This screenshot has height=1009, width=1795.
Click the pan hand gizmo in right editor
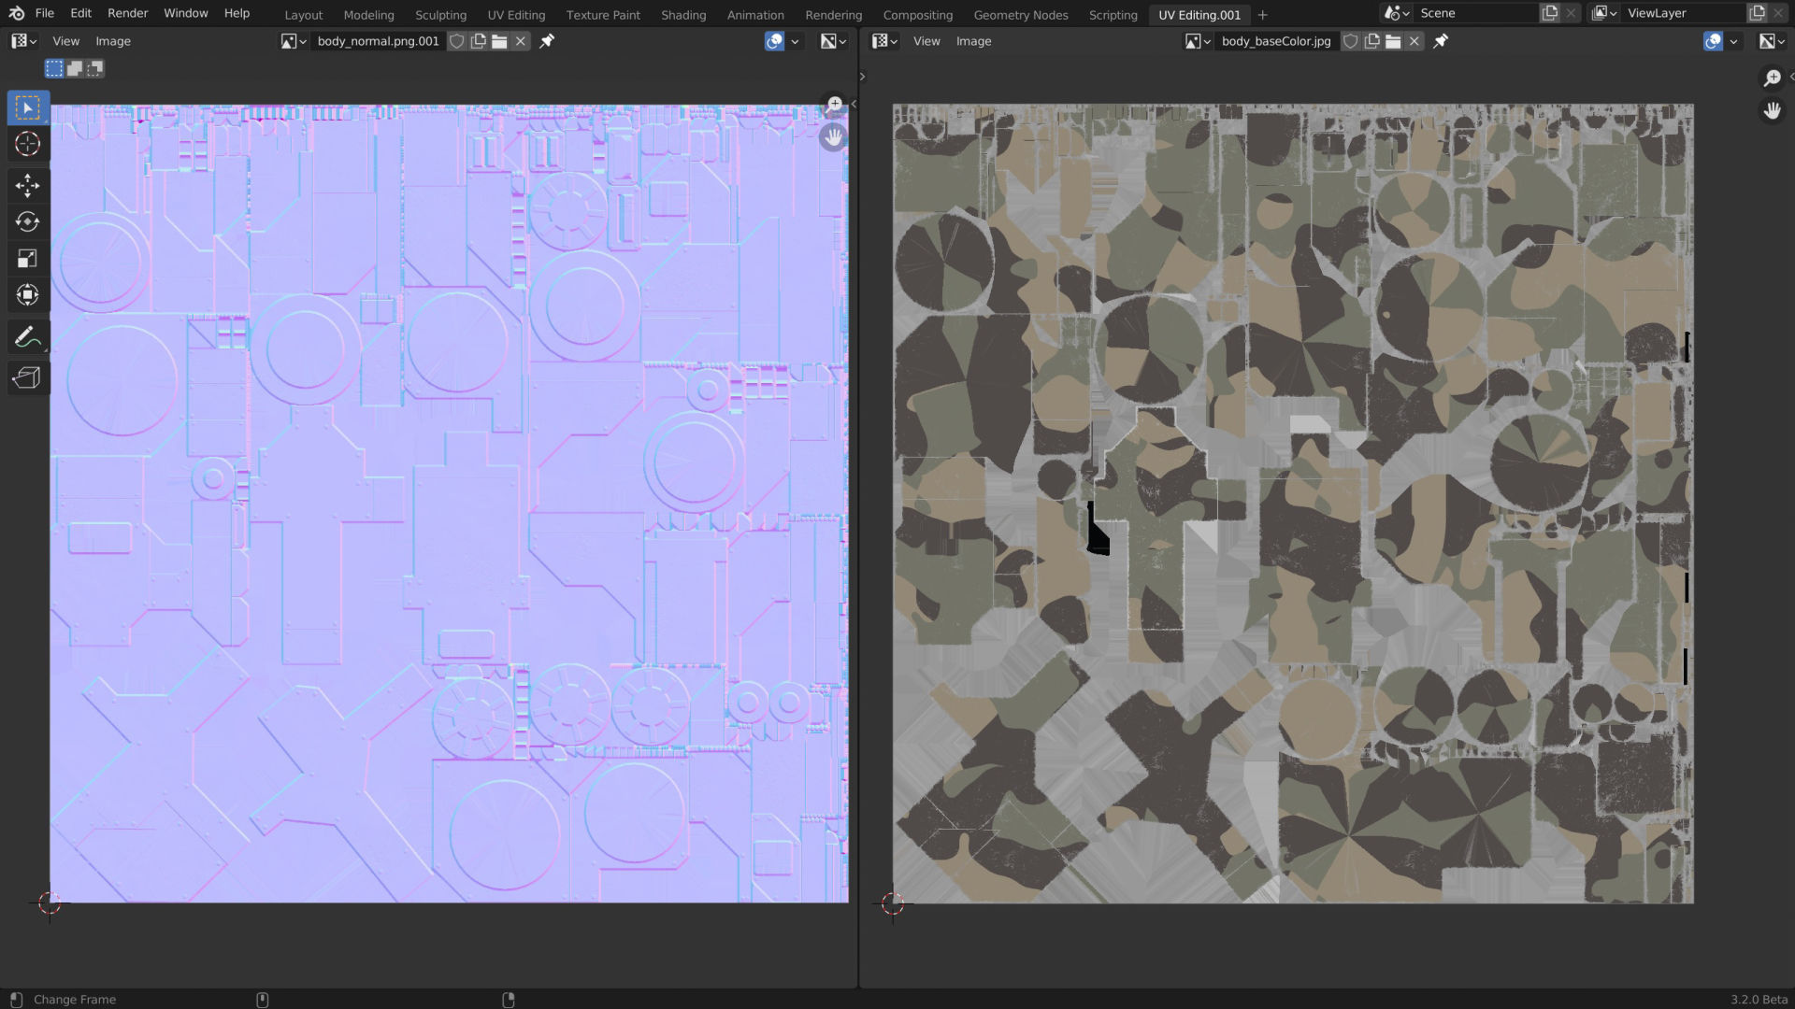coord(1772,111)
